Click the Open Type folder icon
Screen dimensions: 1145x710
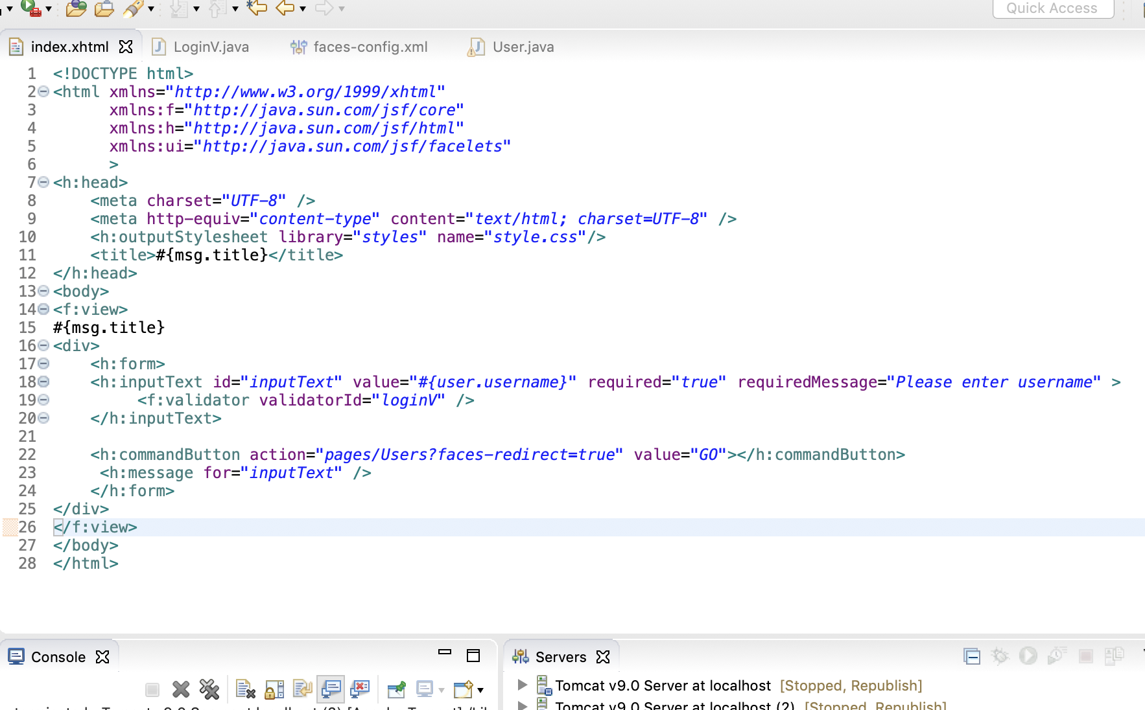pos(76,8)
